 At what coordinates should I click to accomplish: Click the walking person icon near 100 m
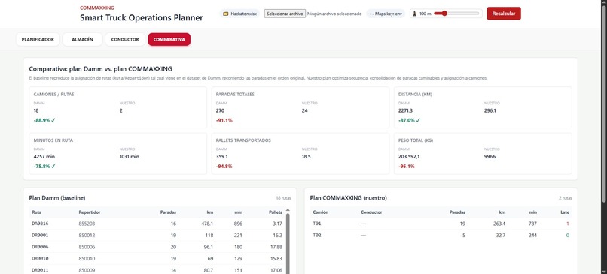(x=415, y=14)
